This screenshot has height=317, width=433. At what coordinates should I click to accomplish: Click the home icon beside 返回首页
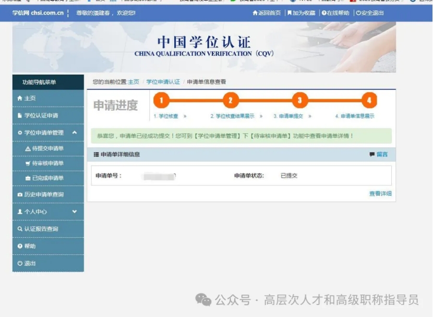coord(255,13)
